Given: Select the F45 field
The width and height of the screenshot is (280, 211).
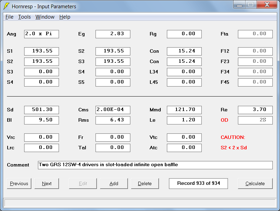Looking at the screenshot, I should (x=256, y=82).
